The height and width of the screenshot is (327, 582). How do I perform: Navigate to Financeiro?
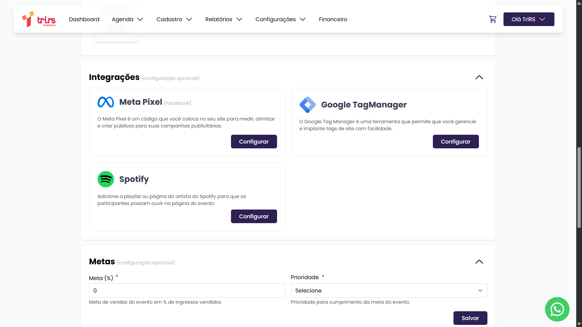tap(333, 19)
